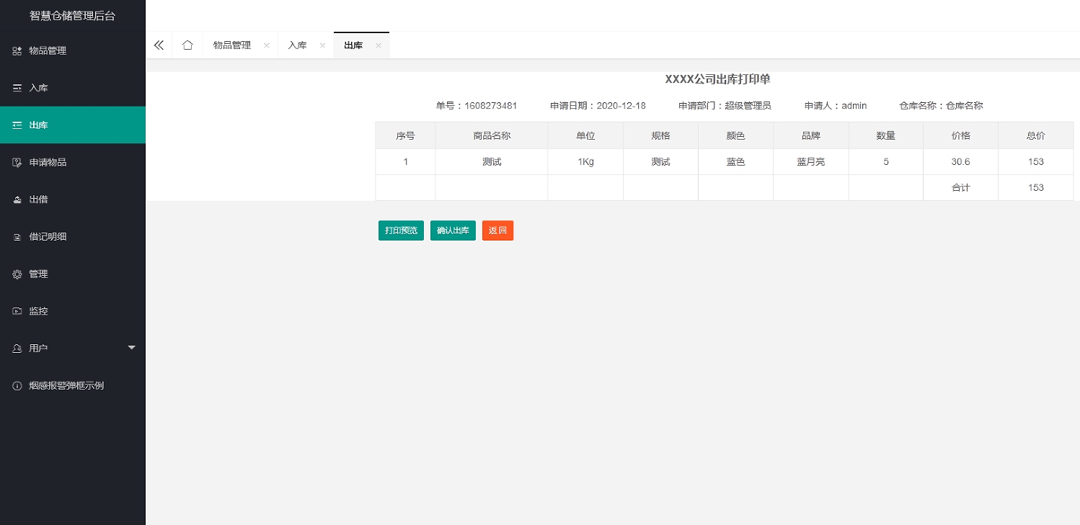The image size is (1080, 525).
Task: Select the 测试 product row in the table
Action: (492, 161)
